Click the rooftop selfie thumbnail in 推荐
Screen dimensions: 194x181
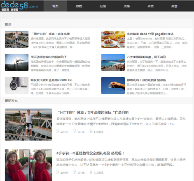coord(17,39)
